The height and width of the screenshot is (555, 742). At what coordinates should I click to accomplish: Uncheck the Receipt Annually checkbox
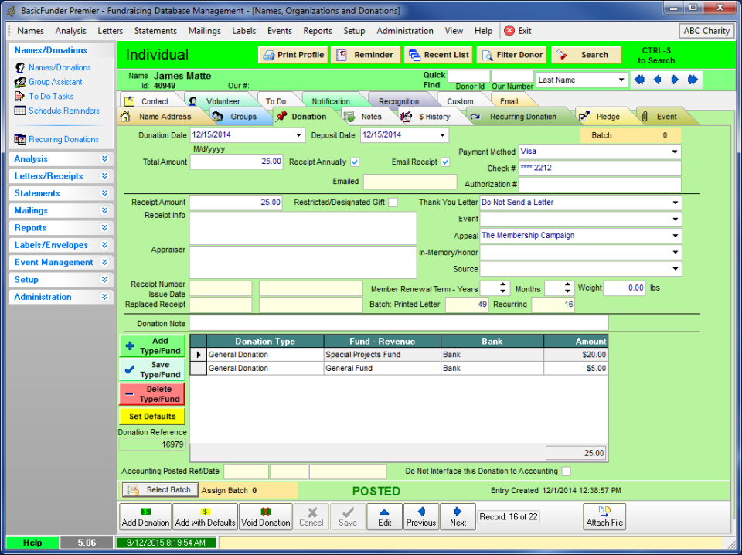tap(354, 162)
